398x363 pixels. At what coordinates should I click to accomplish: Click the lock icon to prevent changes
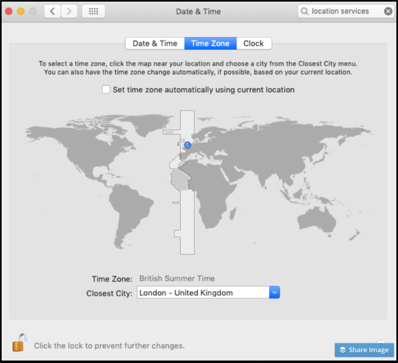19,342
